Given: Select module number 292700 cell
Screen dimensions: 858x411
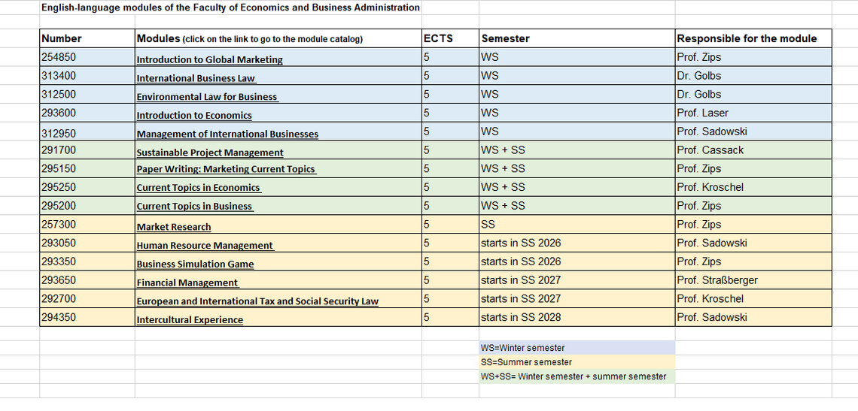Looking at the screenshot, I should (x=87, y=299).
